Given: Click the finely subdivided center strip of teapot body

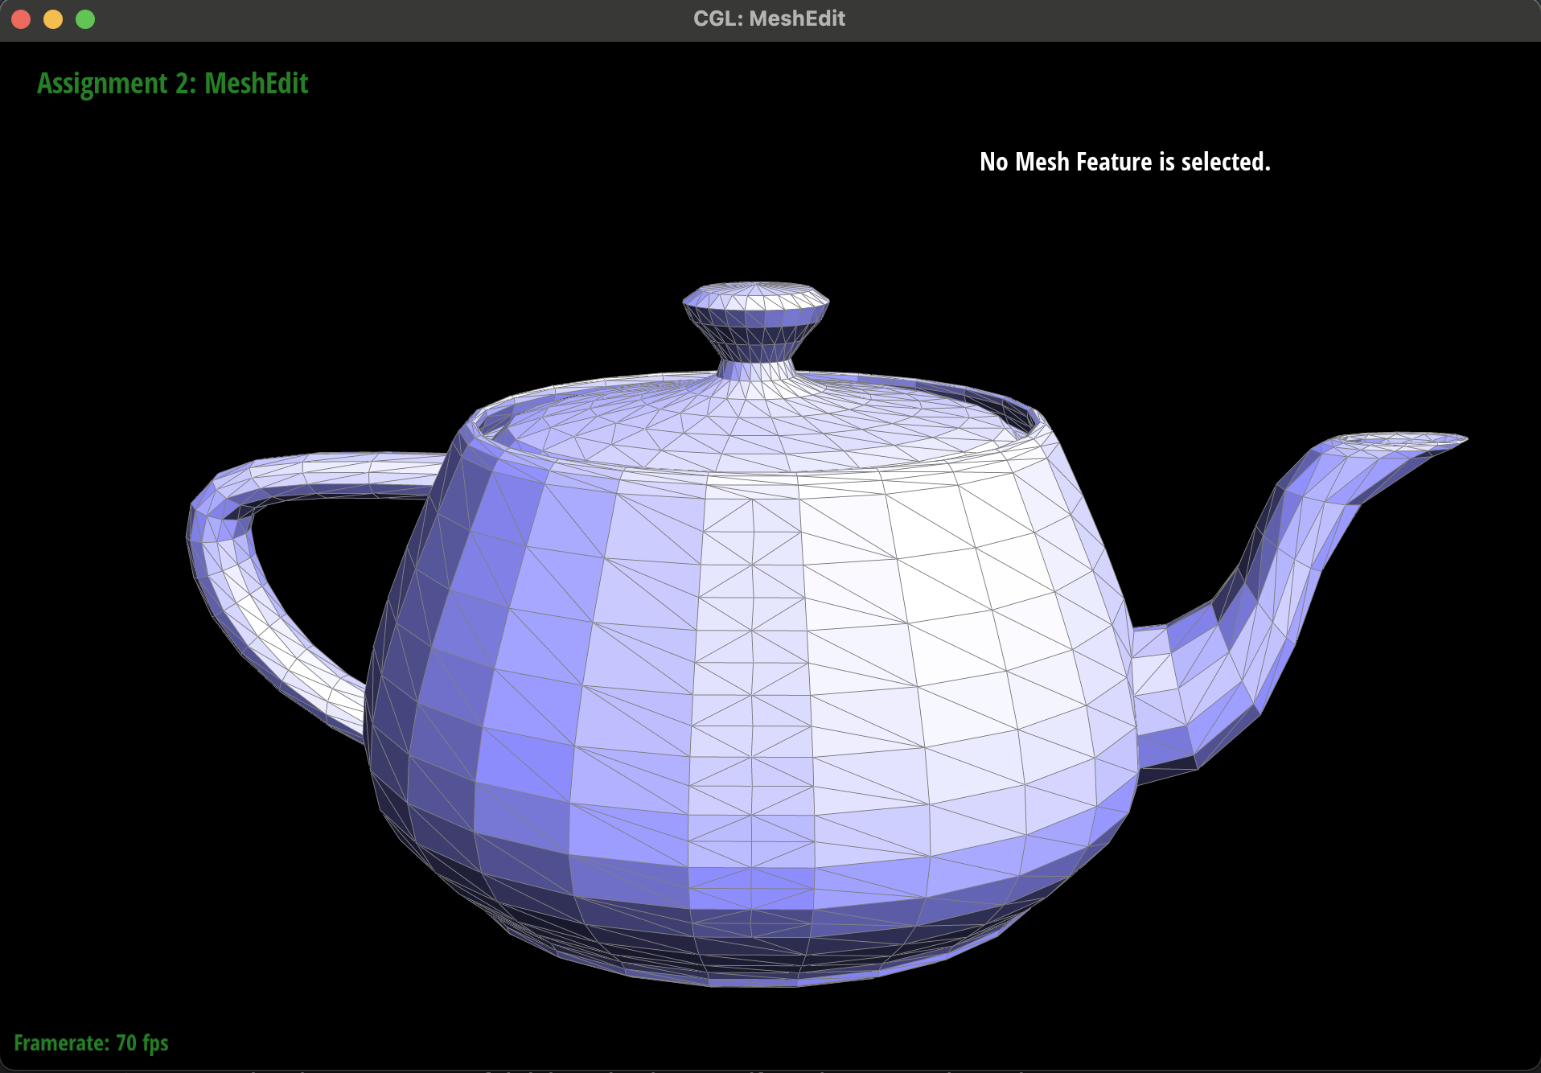Looking at the screenshot, I should tap(752, 684).
